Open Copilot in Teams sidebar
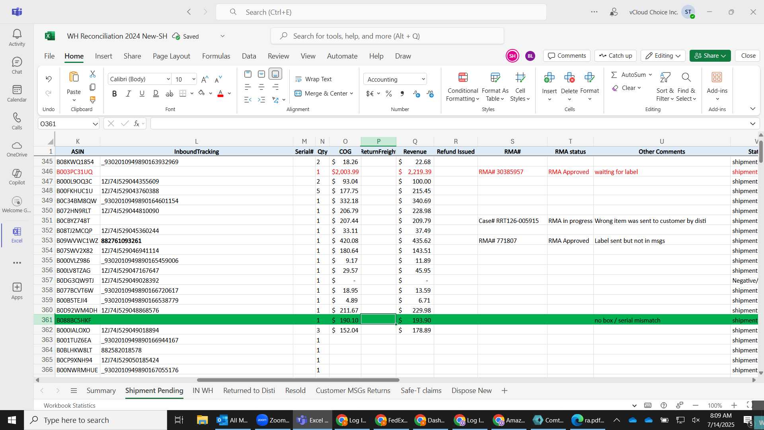The image size is (764, 430). [17, 177]
